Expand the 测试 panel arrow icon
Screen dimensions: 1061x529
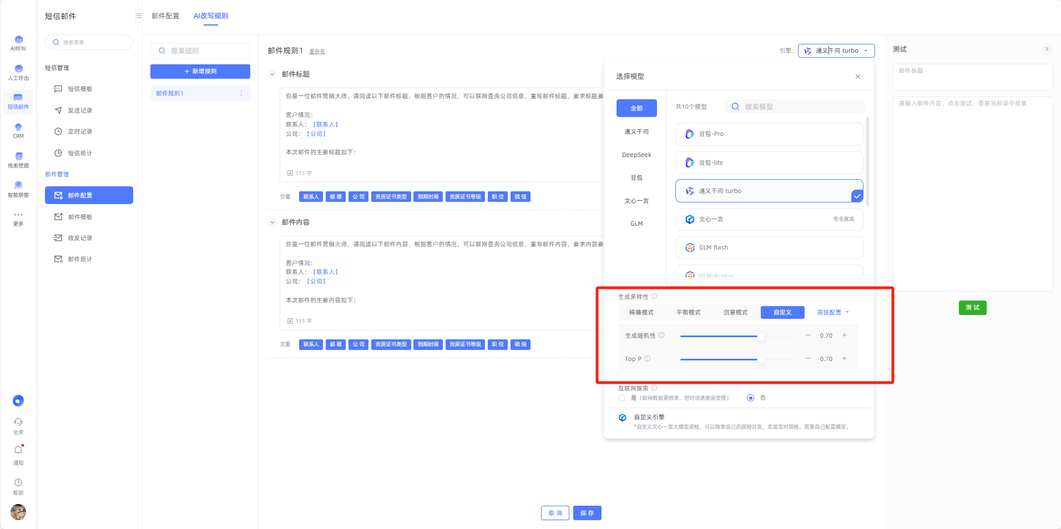click(x=1047, y=49)
